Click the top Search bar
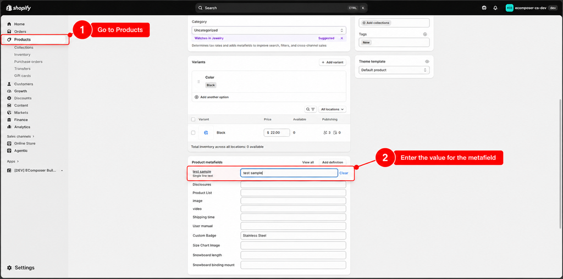 coord(281,8)
